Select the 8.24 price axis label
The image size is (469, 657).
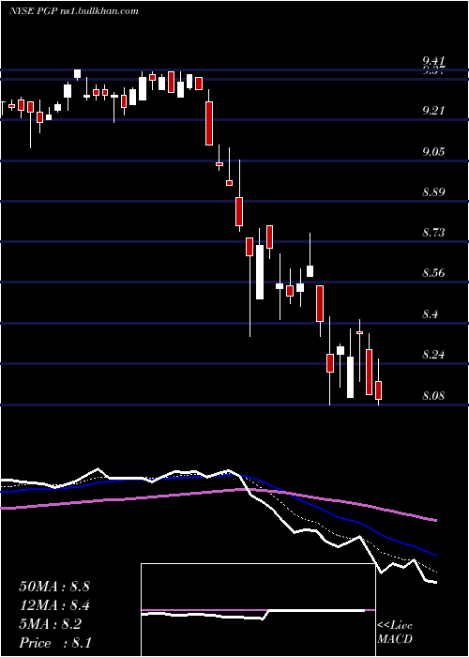(x=433, y=355)
